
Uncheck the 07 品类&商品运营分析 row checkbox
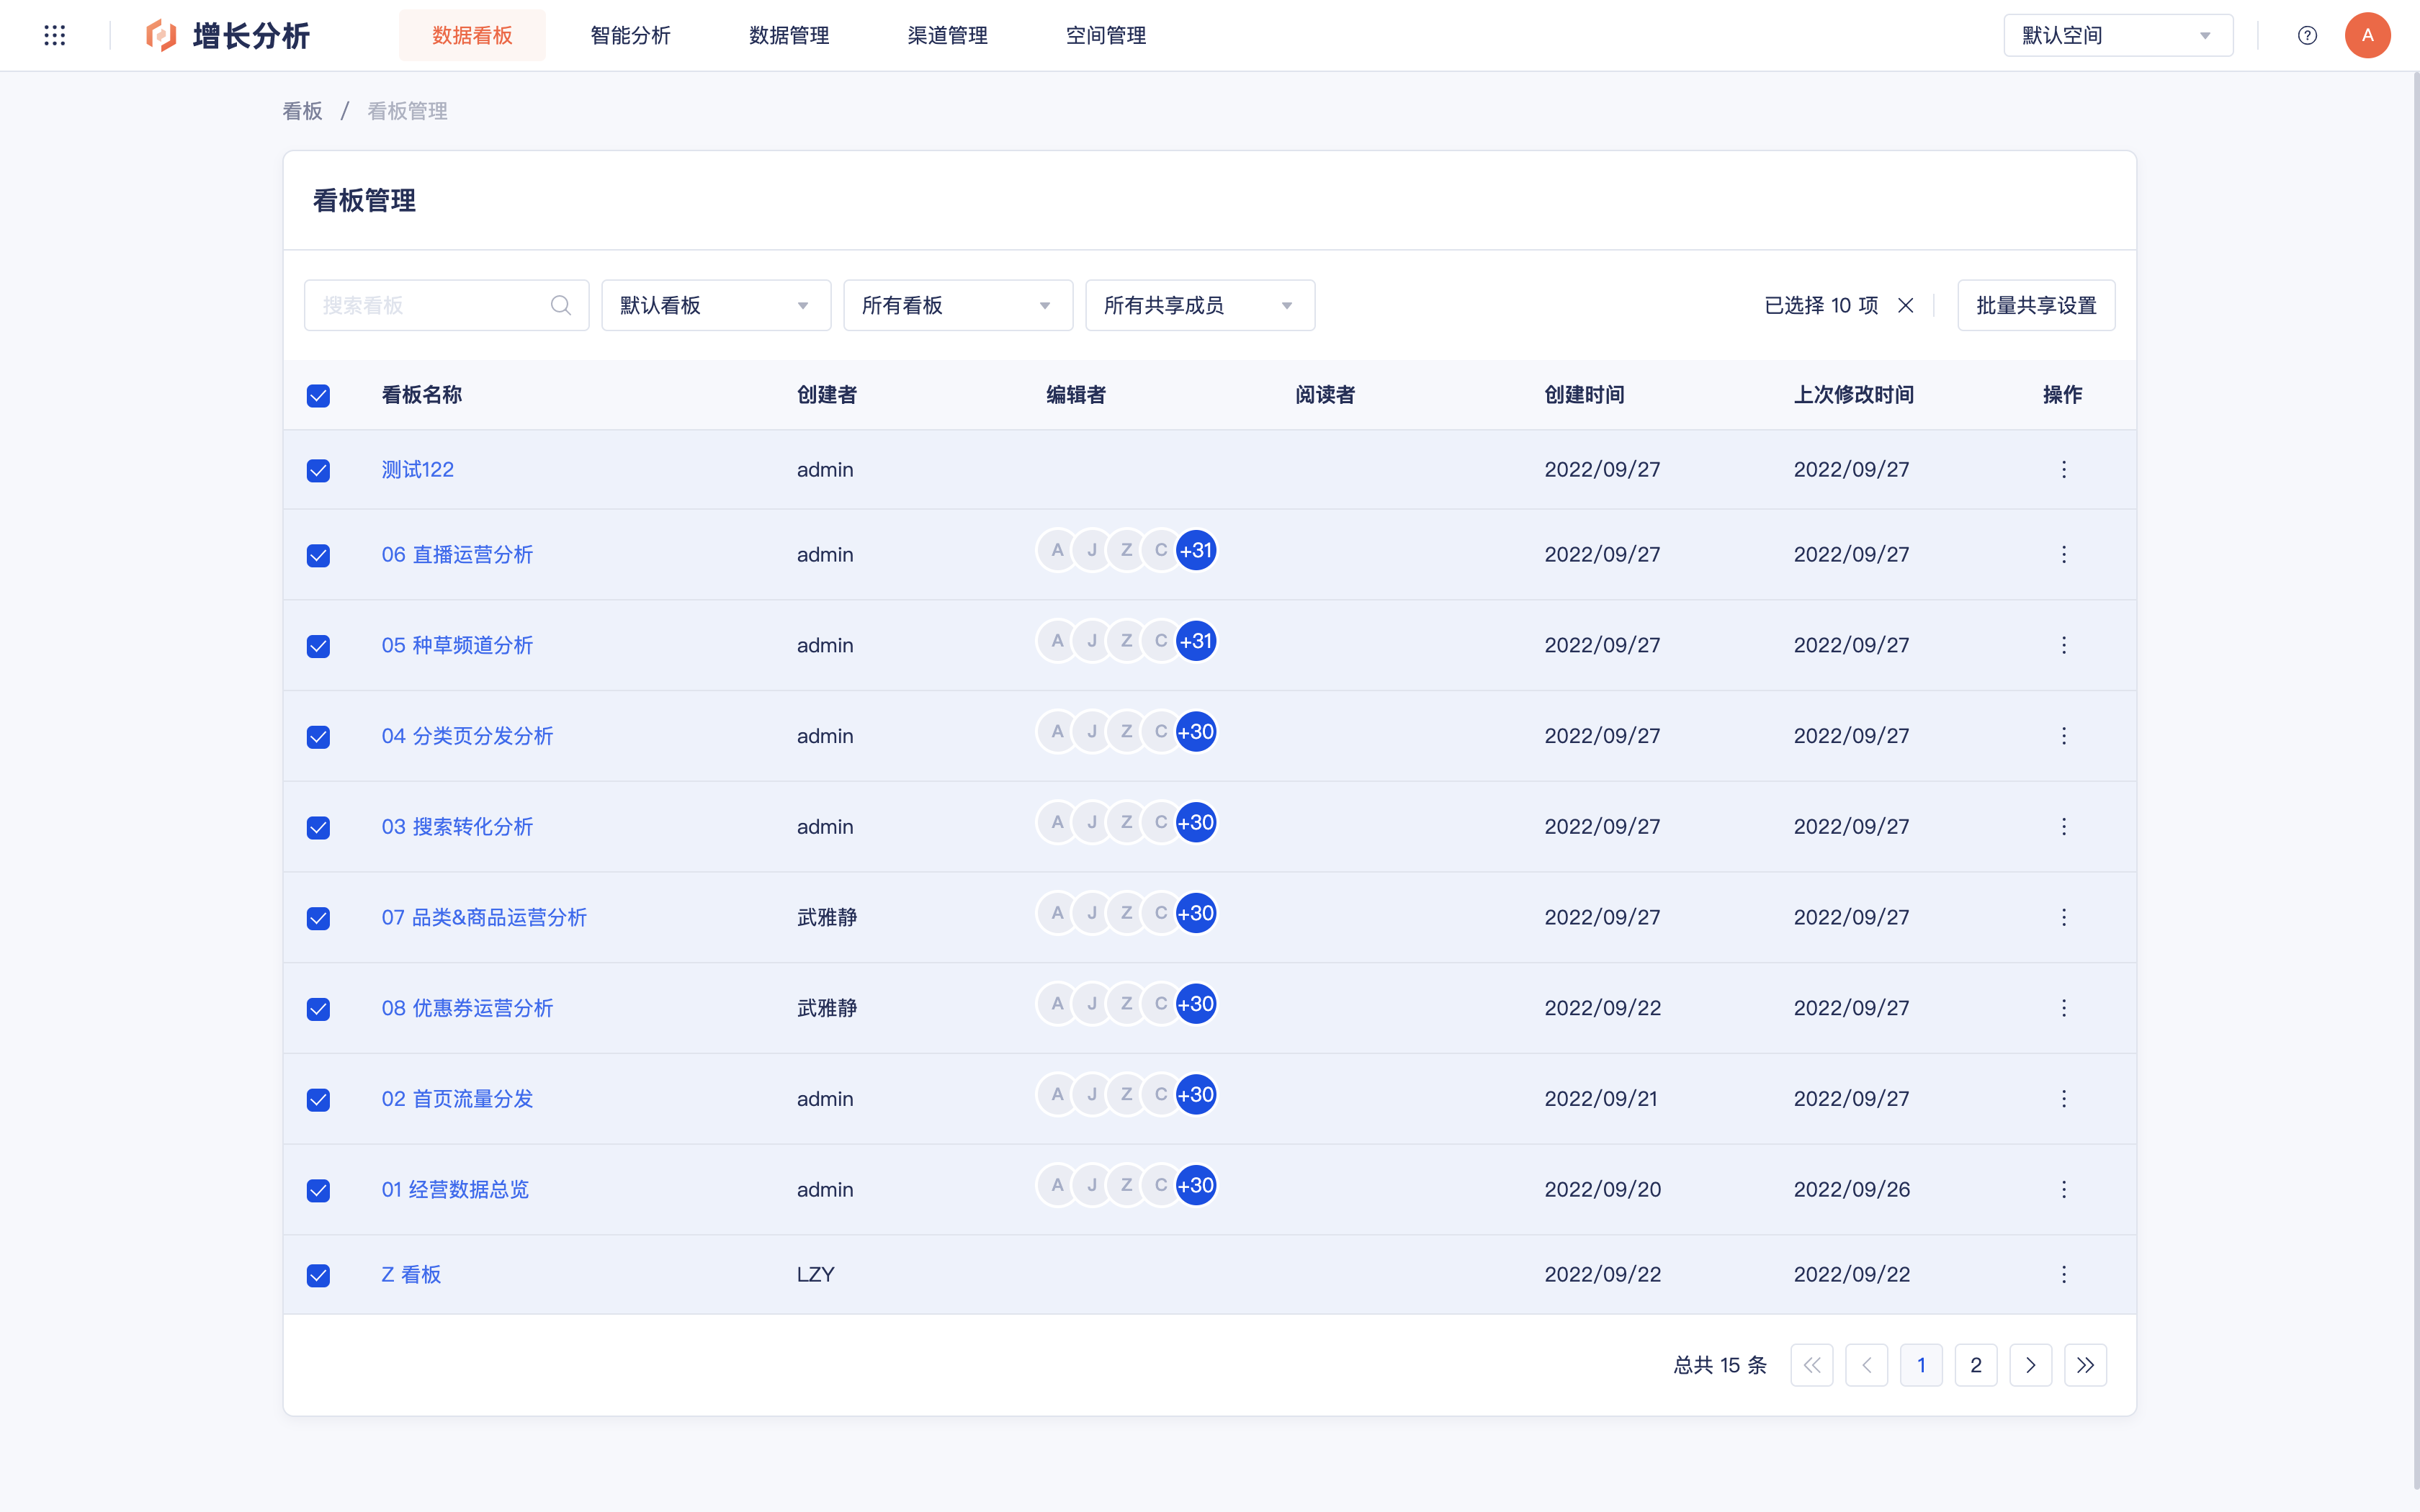pos(318,919)
